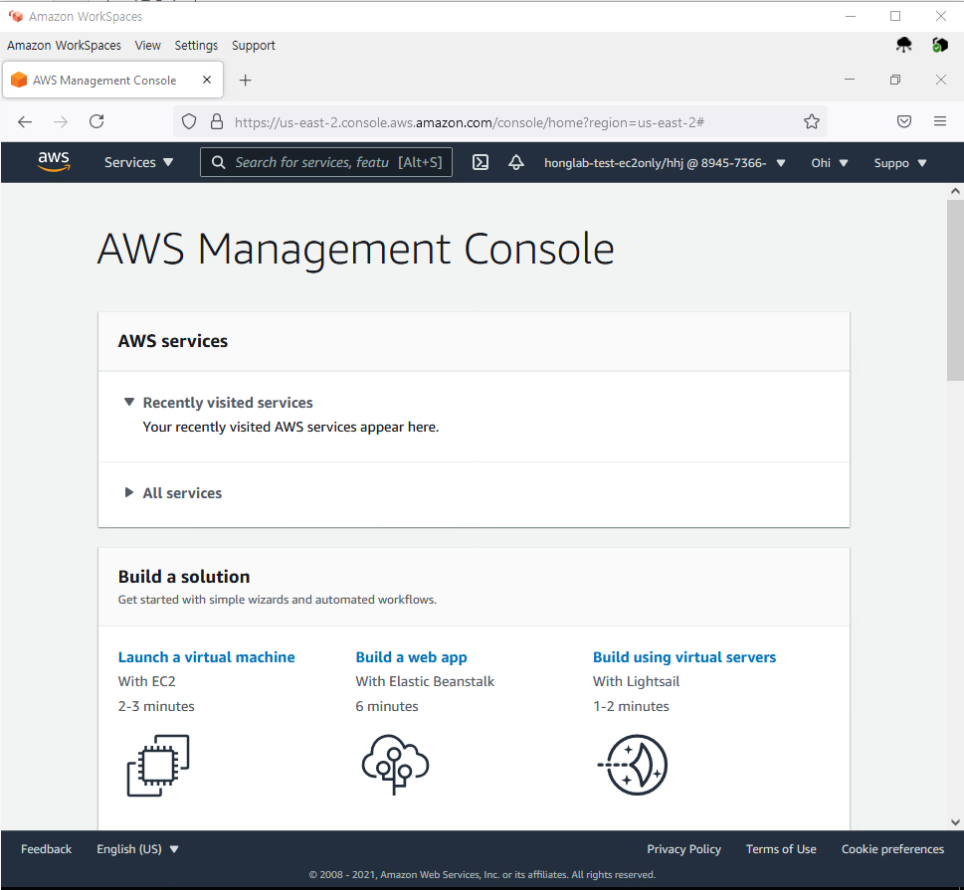Image resolution: width=964 pixels, height=890 pixels.
Task: Open the honglab-test-ec2only account dropdown
Action: pyautogui.click(x=665, y=163)
